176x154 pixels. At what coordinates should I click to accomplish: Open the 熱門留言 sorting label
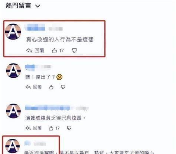[18, 6]
